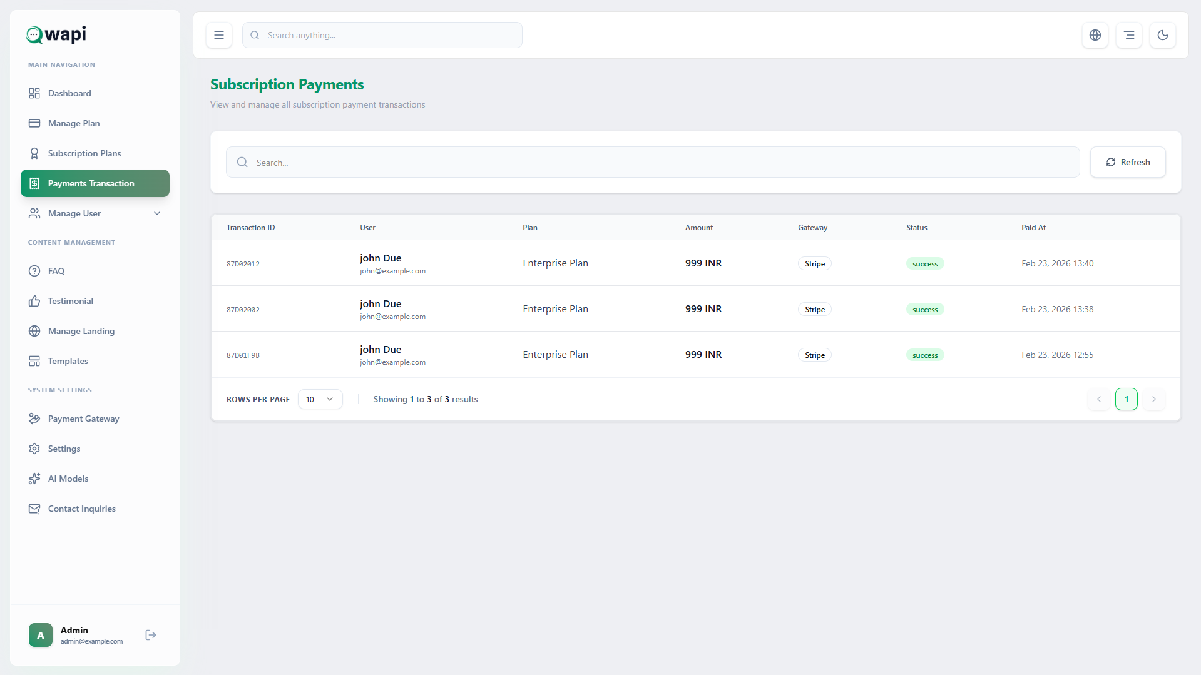1201x675 pixels.
Task: Click the Admin avatar badge
Action: [41, 635]
